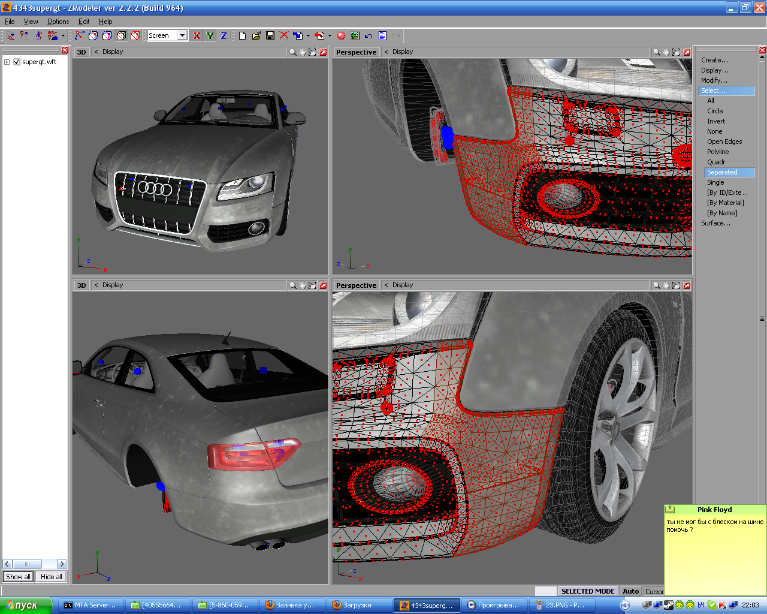Viewport: 767px width, 614px height.
Task: Click the Hide all button
Action: pos(52,577)
